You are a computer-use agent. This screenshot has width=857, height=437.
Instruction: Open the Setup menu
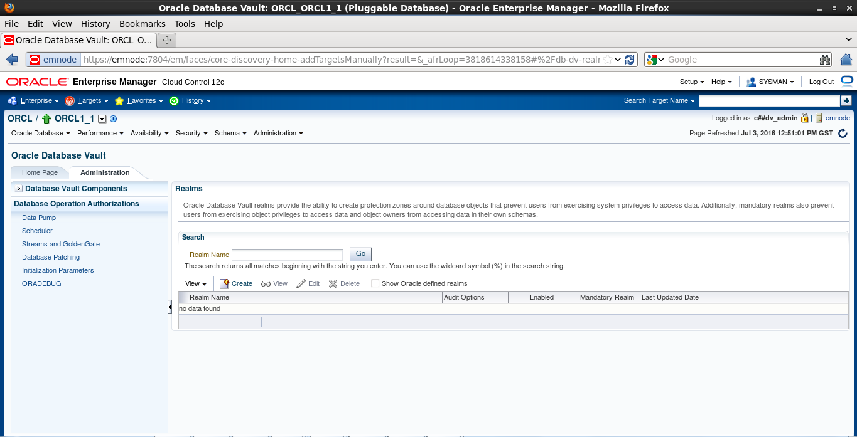click(692, 82)
